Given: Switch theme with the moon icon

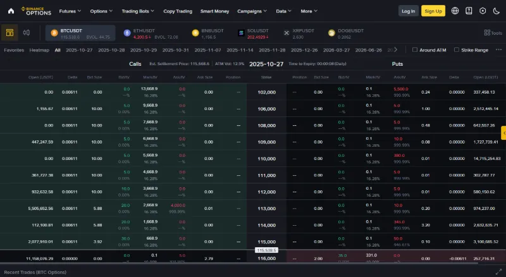Looking at the screenshot, I should pyautogui.click(x=497, y=11).
